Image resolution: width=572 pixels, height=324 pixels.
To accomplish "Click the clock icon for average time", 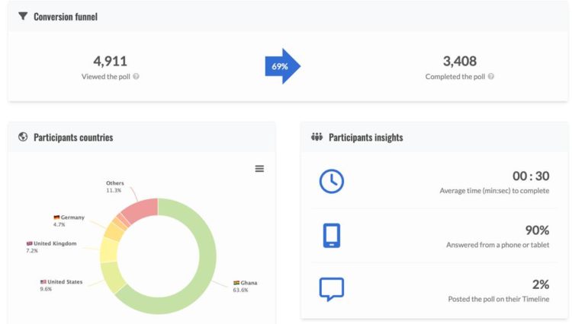I will point(331,181).
